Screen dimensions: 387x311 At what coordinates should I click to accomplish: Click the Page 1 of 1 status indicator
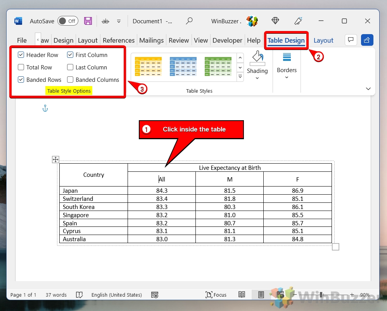click(23, 295)
